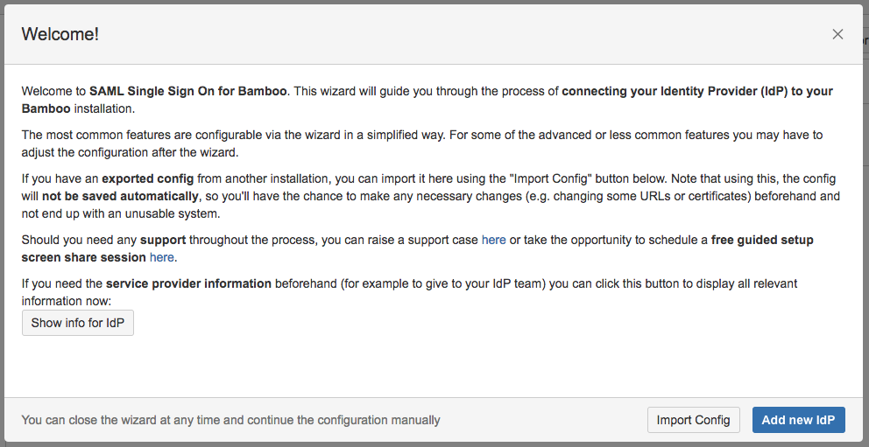Click the bold word 'support' in the paragraph
Viewport: 869px width, 447px height.
click(163, 240)
